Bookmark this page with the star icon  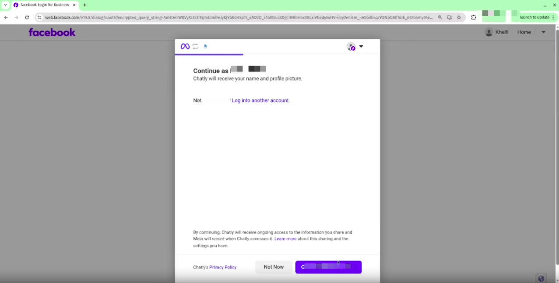(x=459, y=17)
